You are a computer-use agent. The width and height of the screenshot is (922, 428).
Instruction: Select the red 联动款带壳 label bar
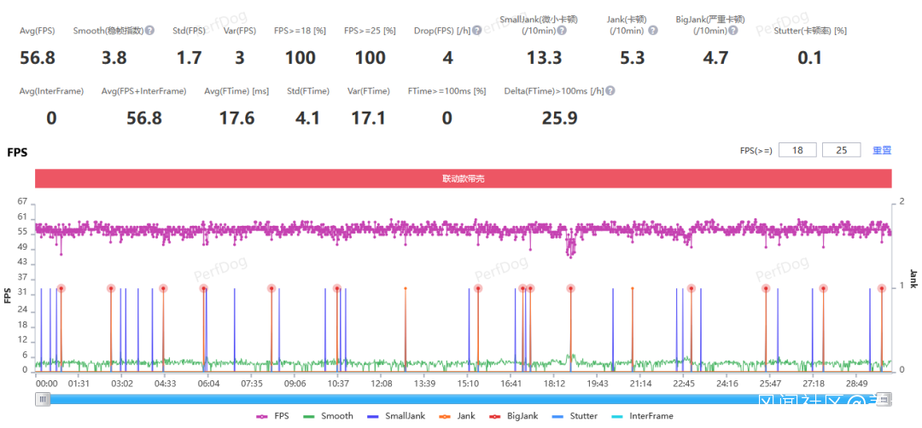464,179
